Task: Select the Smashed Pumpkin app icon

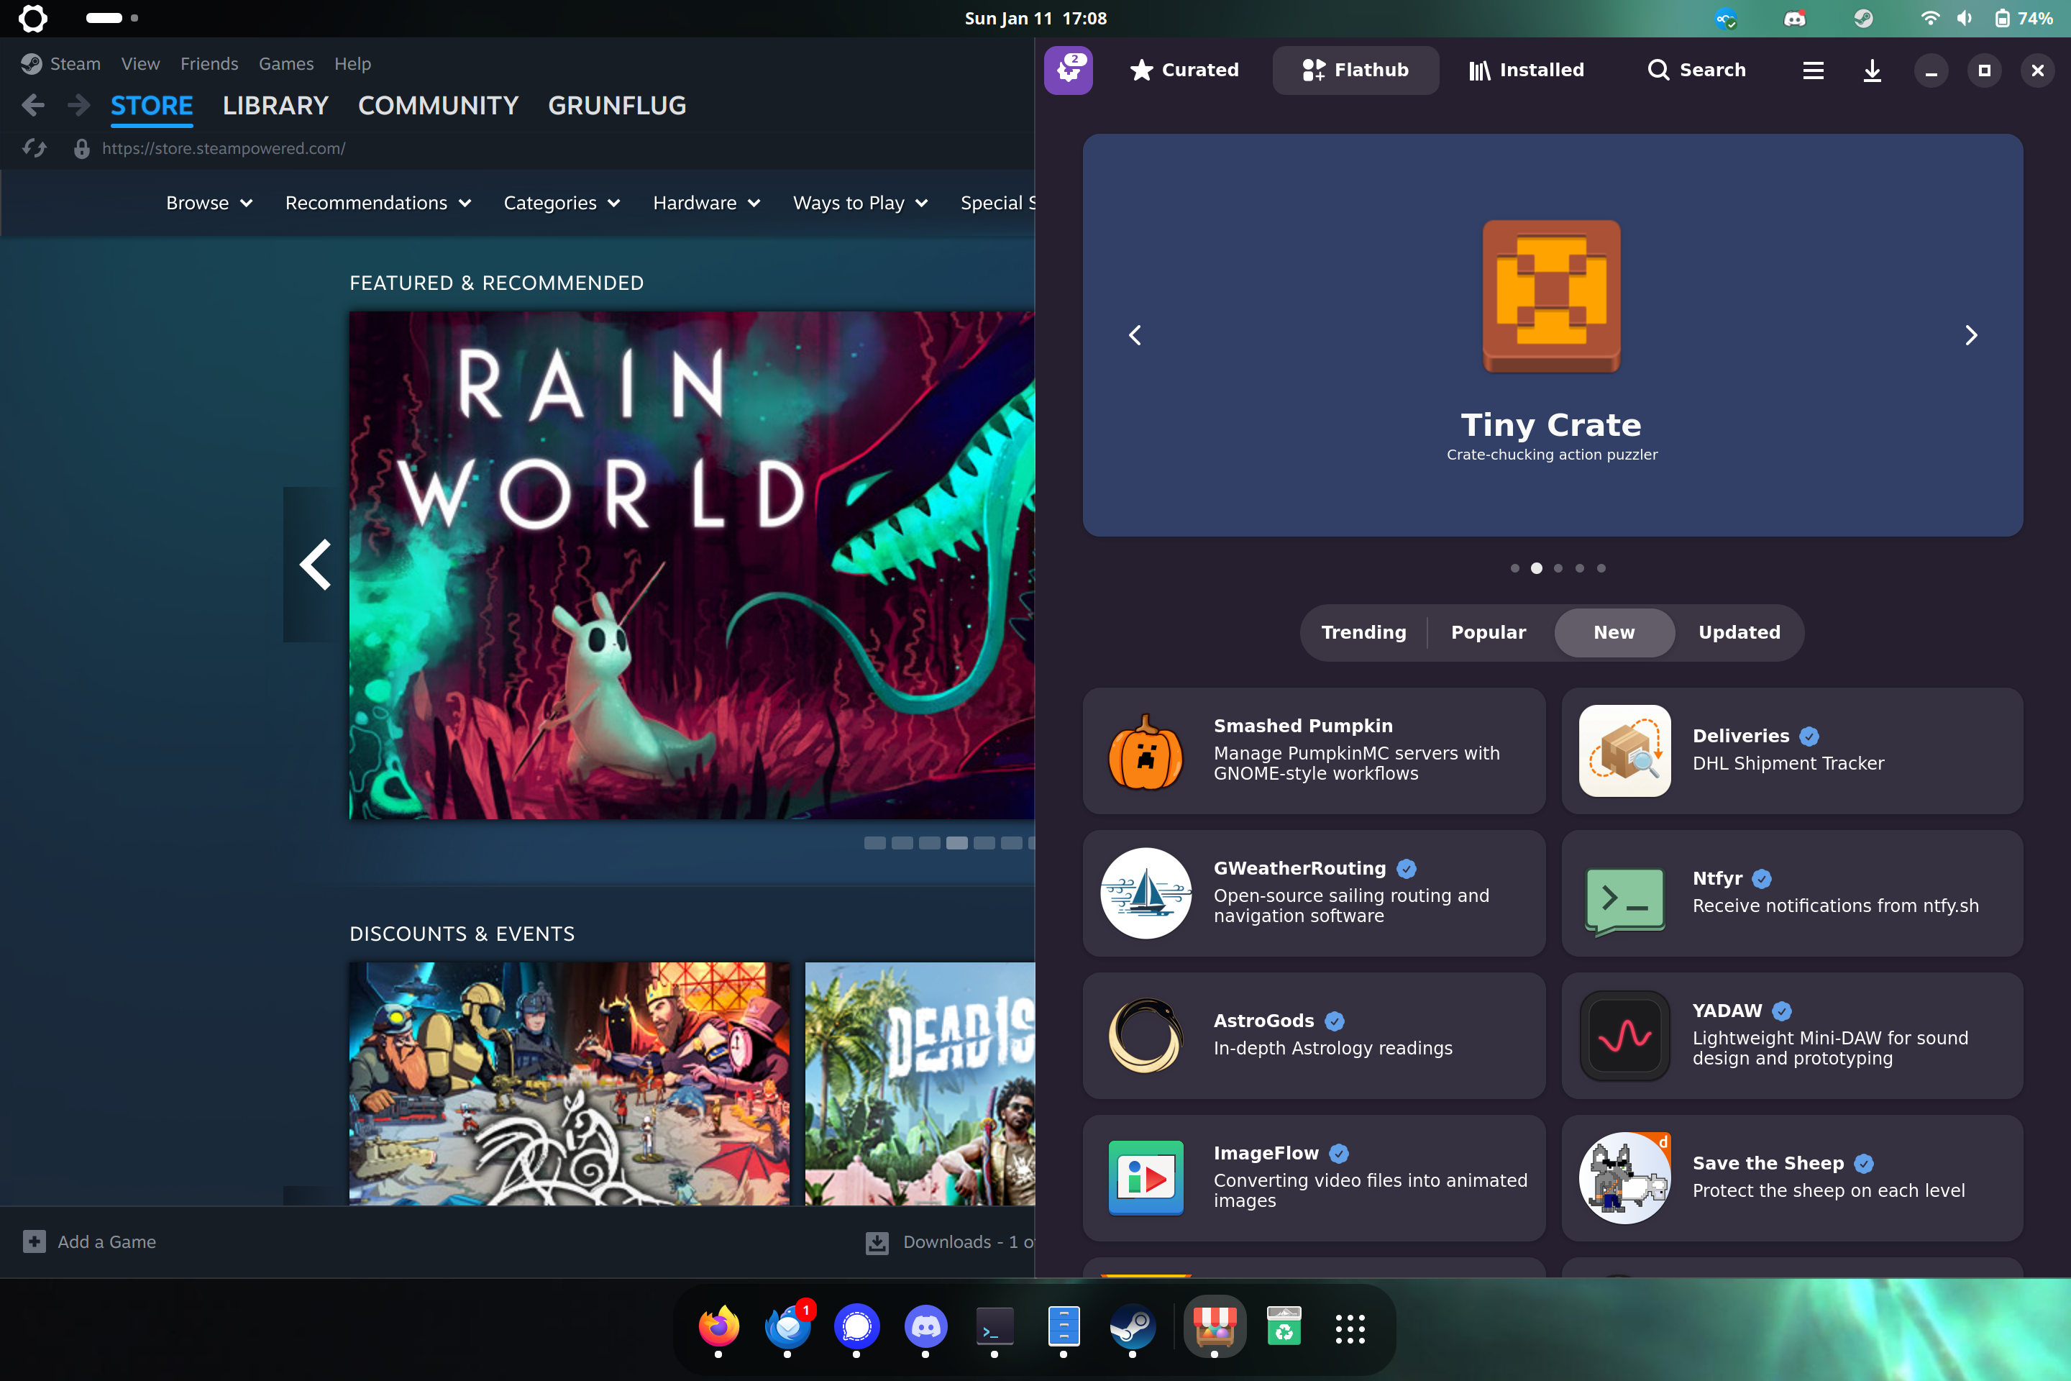Action: pos(1146,751)
